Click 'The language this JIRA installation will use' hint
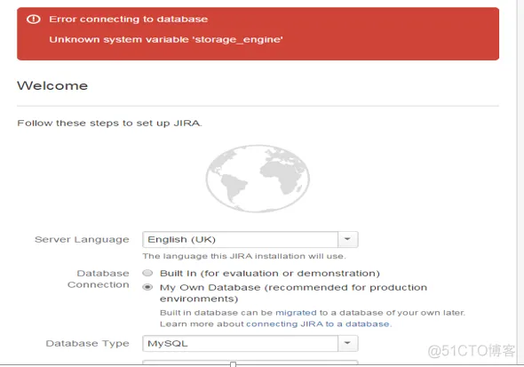 [244, 256]
